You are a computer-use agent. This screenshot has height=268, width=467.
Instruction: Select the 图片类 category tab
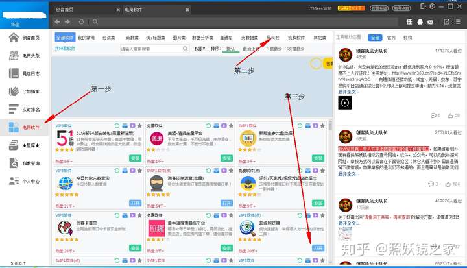(x=179, y=38)
